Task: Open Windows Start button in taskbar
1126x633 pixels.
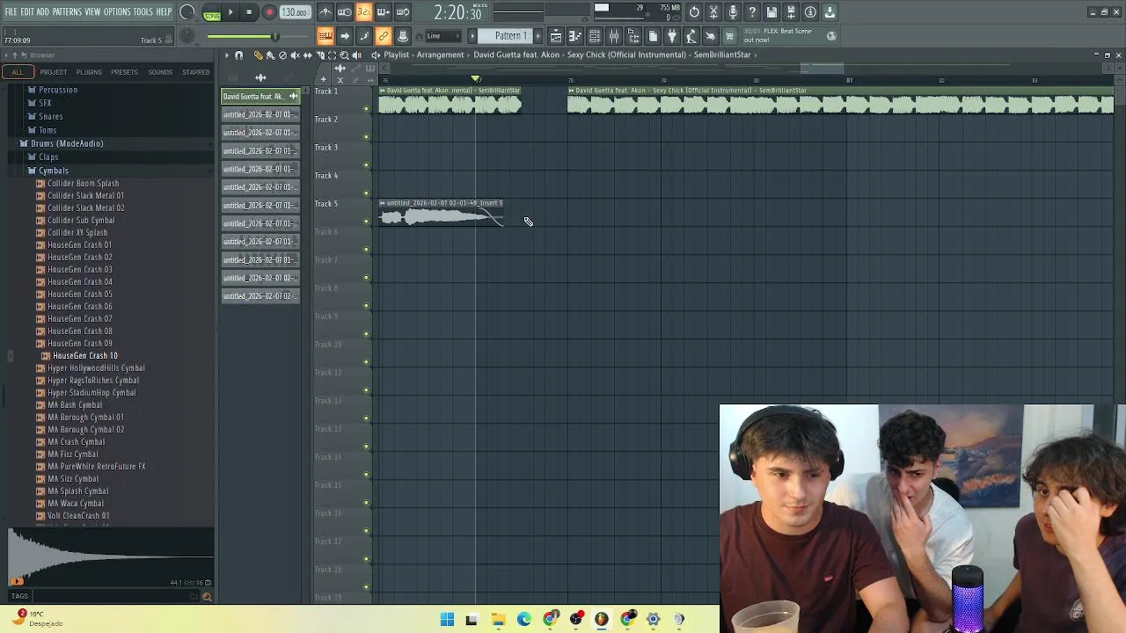Action: 447,620
